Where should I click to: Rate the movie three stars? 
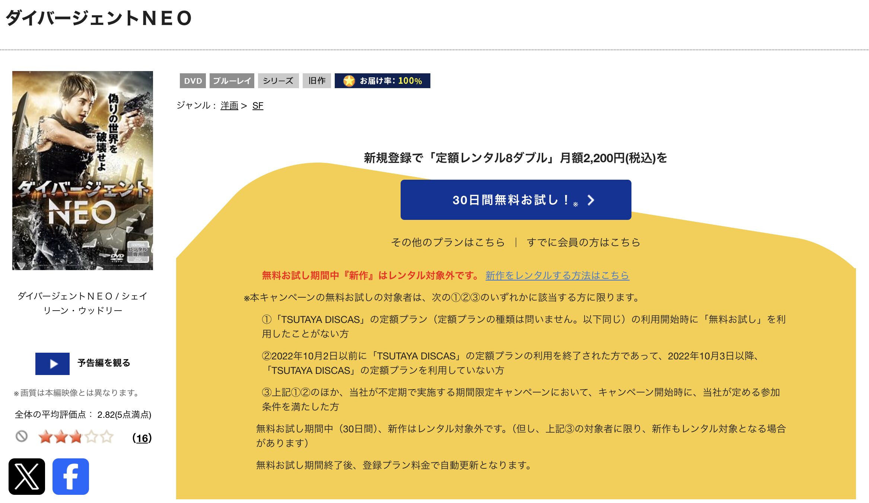tap(76, 437)
